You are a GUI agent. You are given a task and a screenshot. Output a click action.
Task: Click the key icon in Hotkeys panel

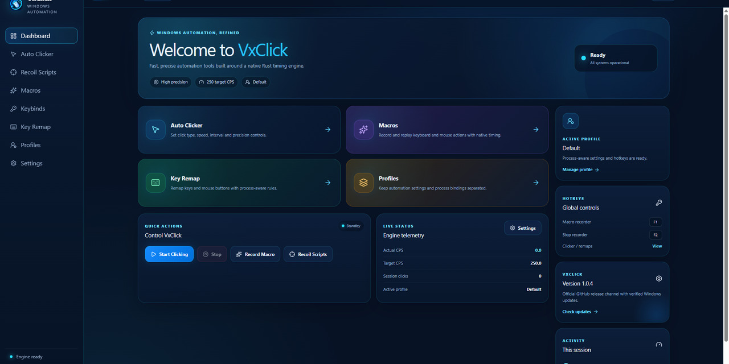click(x=659, y=202)
